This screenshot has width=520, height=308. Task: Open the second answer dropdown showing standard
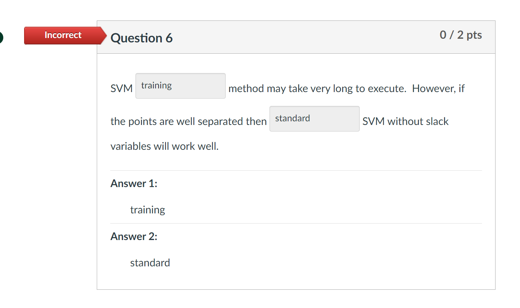(314, 118)
